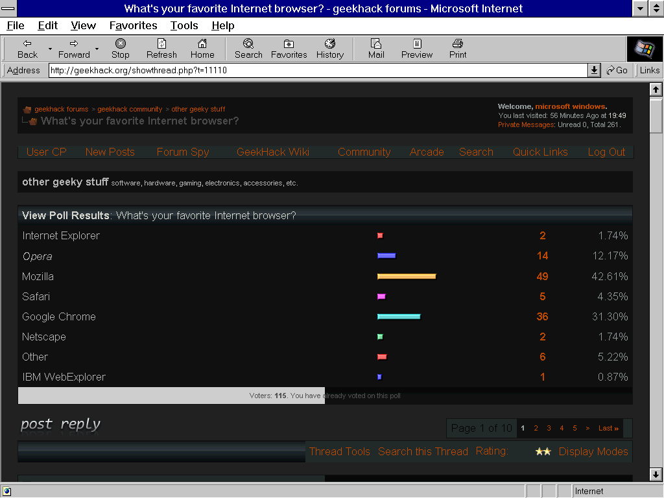Image resolution: width=664 pixels, height=498 pixels.
Task: Open the History toolbar icon
Action: 329,44
